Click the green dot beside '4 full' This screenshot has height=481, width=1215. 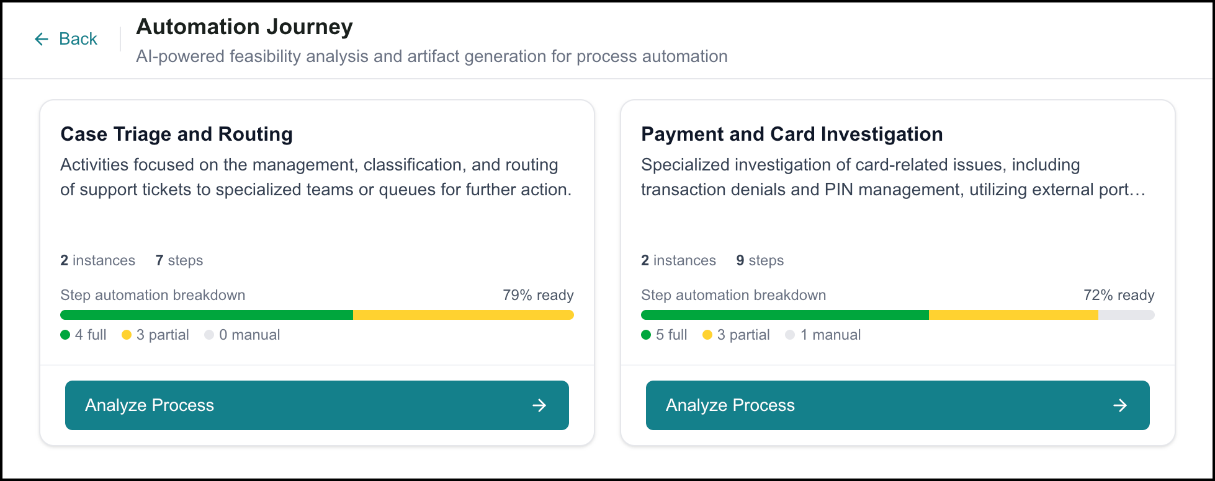point(65,335)
